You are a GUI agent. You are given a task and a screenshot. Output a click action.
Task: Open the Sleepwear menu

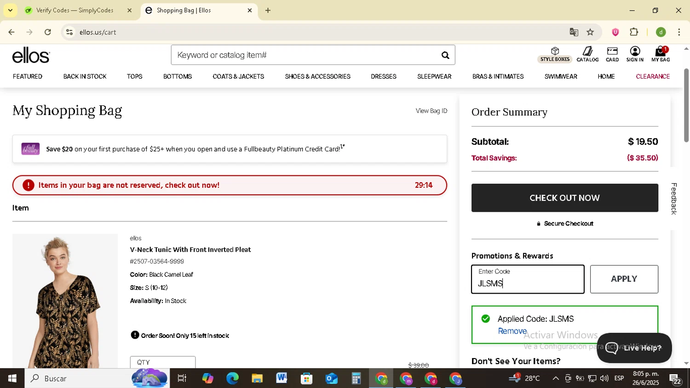pyautogui.click(x=434, y=76)
